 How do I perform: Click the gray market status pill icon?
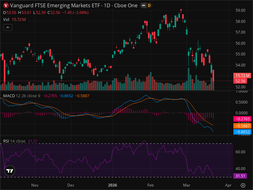(144, 5)
